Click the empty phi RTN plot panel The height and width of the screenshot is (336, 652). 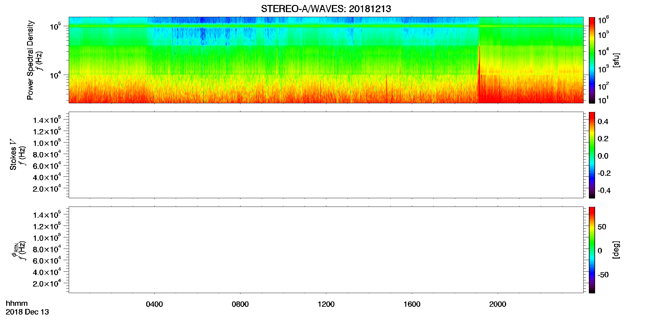click(x=326, y=250)
